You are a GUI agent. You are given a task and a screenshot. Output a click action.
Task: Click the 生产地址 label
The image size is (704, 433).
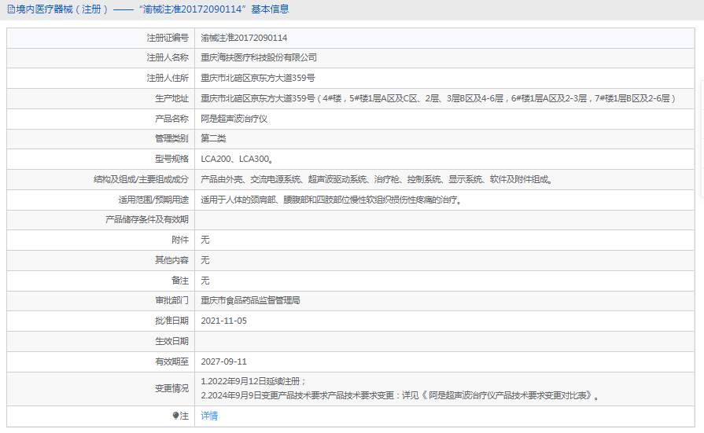point(172,98)
